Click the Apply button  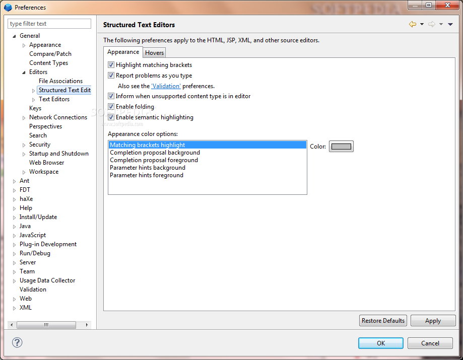tap(433, 320)
